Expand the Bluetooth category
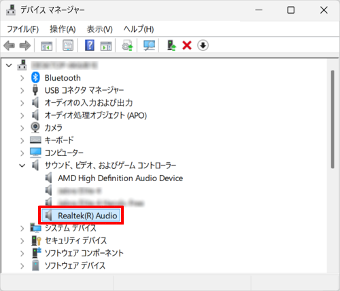Screen dimensions: 340x291 [22, 78]
